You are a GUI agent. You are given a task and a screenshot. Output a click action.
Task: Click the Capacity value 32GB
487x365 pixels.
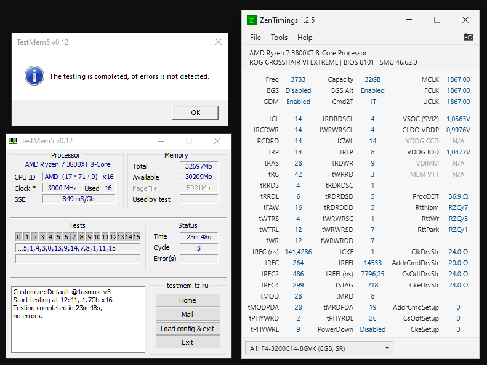(372, 79)
